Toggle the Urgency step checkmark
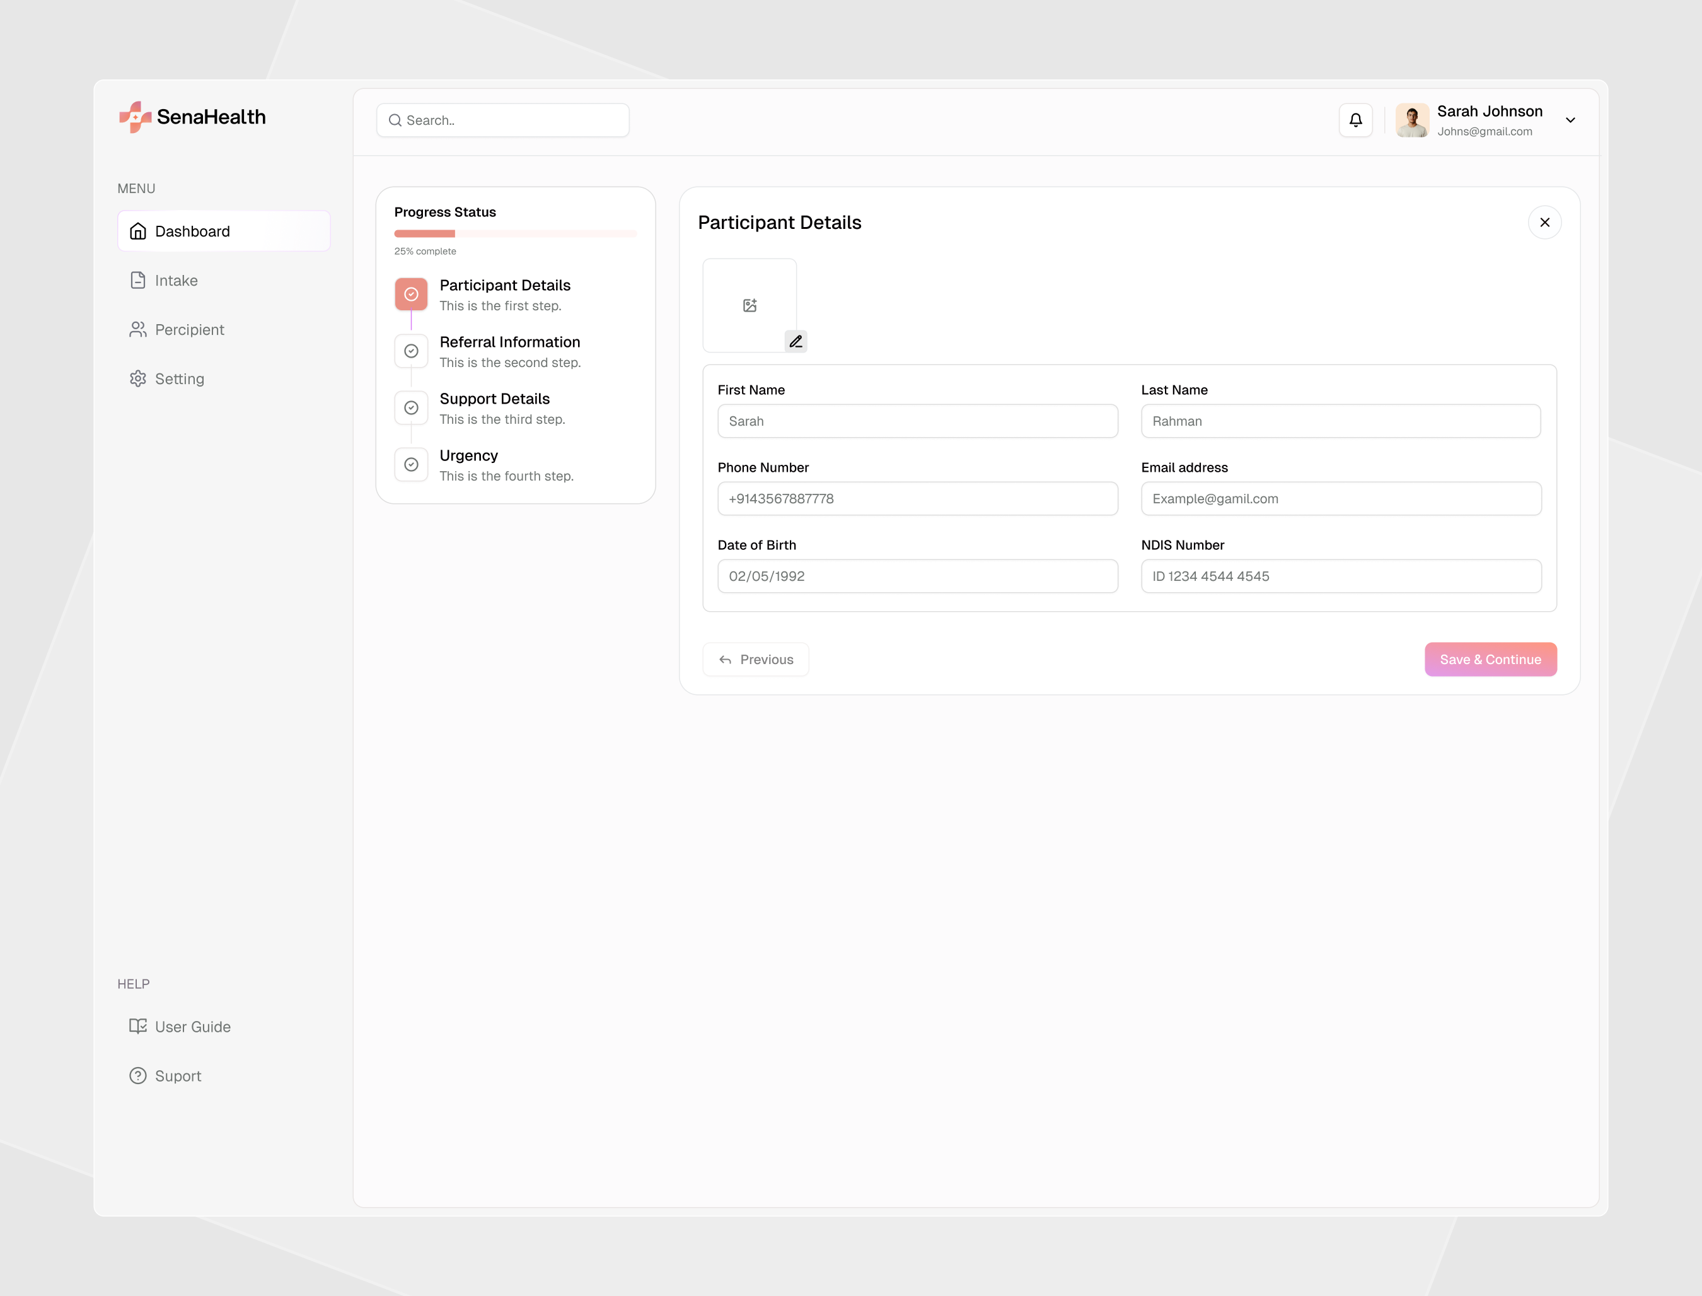Screen dimensions: 1702x1296 click(x=411, y=464)
